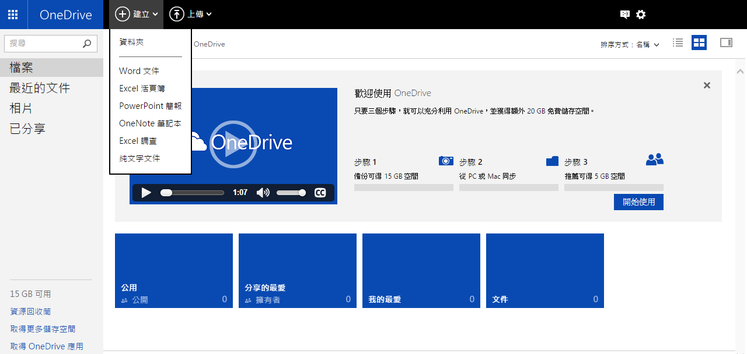Click the play button in video control bar
The image size is (747, 354).
click(146, 193)
